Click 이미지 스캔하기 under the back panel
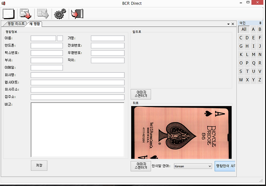 [x=141, y=166]
